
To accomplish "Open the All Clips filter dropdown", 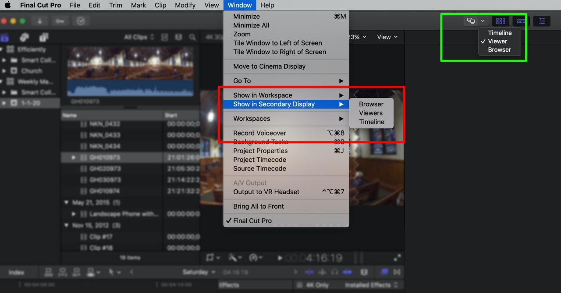I will tap(139, 37).
